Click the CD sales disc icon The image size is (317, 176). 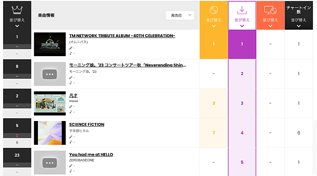(214, 10)
